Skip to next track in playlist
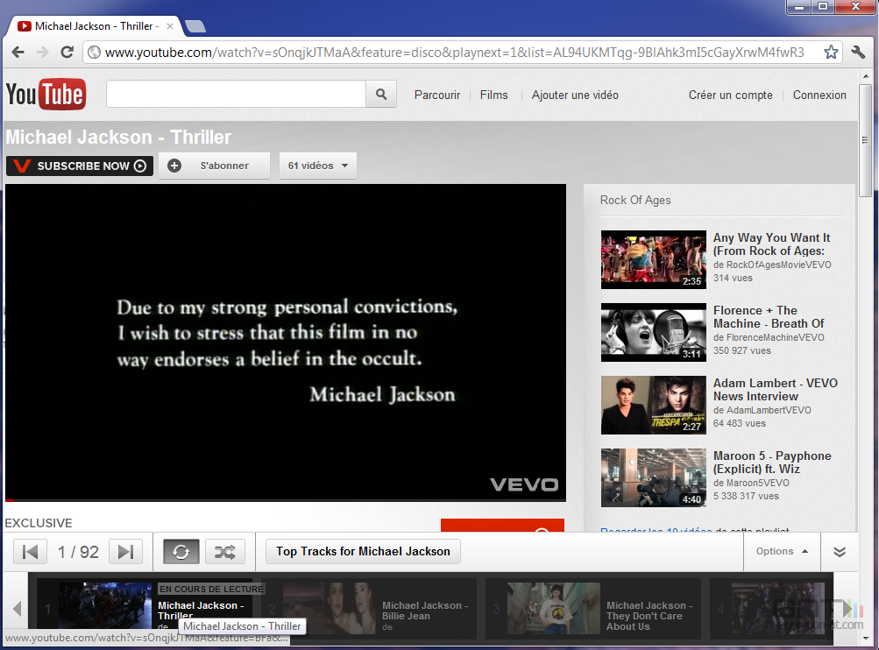The width and height of the screenshot is (879, 650). coord(125,552)
